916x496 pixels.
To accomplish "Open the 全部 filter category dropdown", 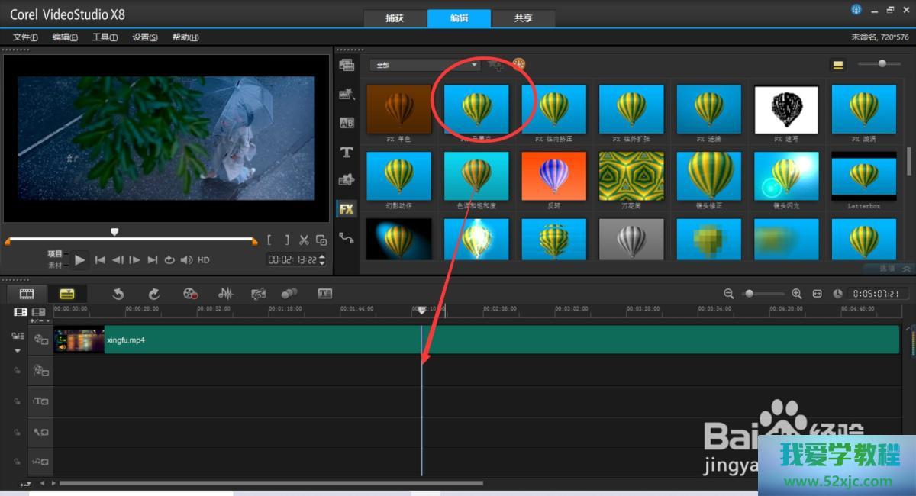I will [424, 66].
